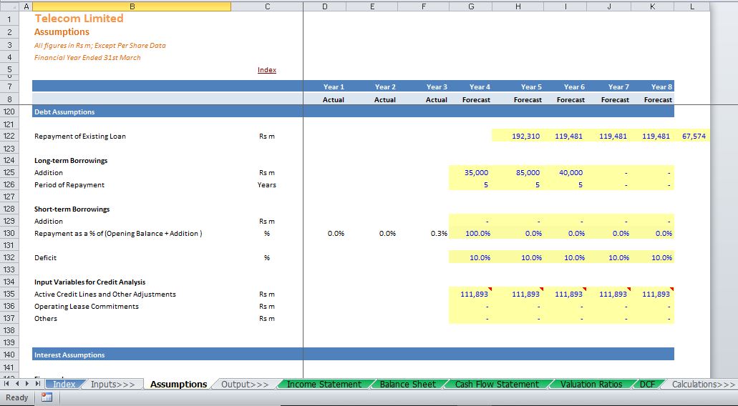Open the Balance Sheet tab
738x406 pixels.
(x=407, y=385)
